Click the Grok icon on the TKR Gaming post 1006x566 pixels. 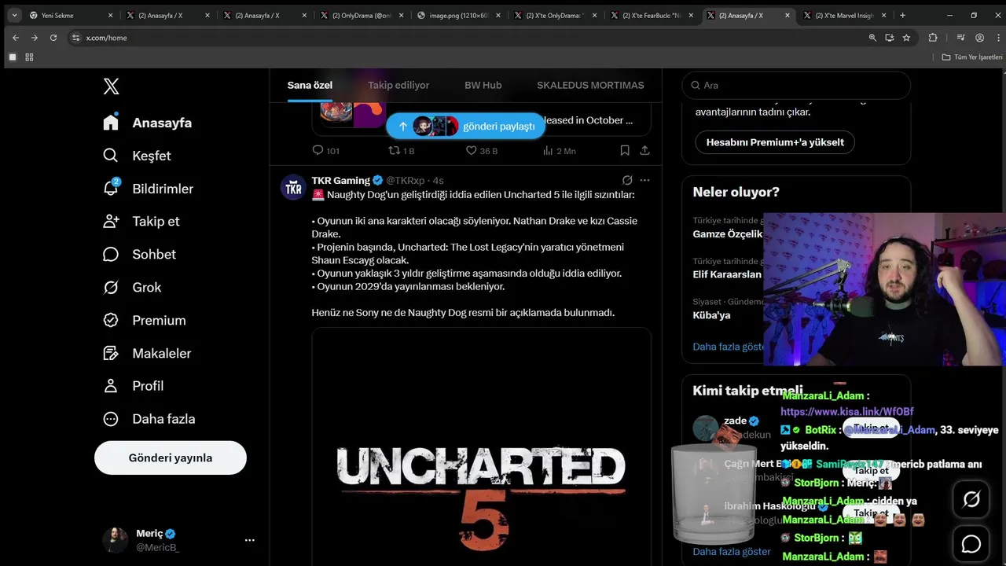coord(627,180)
